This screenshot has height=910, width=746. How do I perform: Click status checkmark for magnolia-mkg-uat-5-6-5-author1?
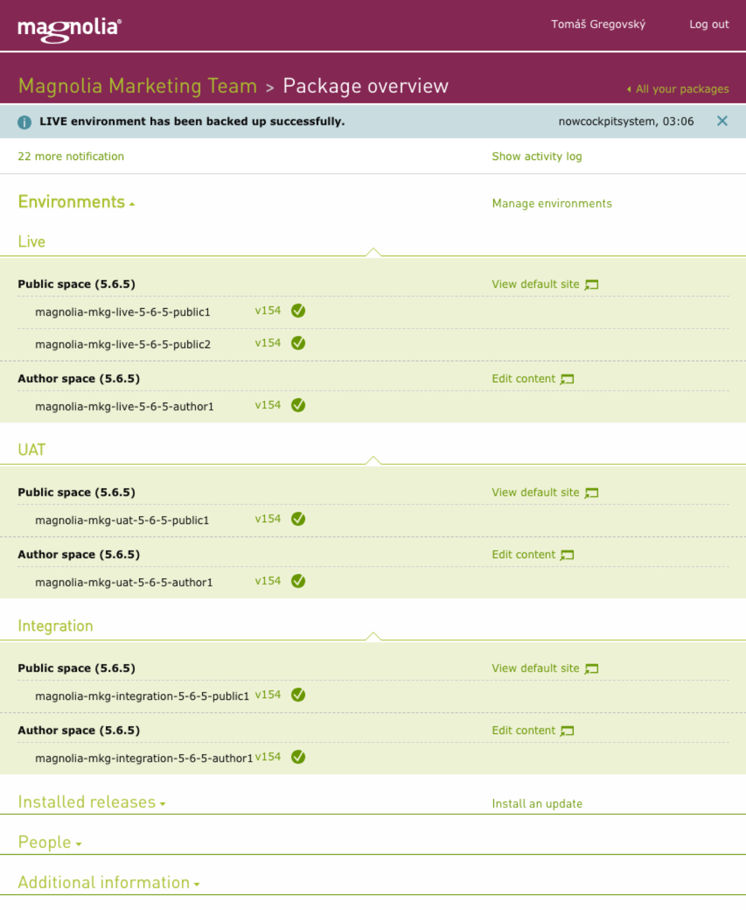point(298,581)
